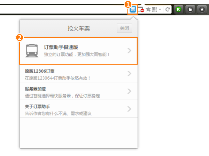Click chevron on 订票助手极速版 row
The width and height of the screenshot is (209, 156).
(129, 51)
